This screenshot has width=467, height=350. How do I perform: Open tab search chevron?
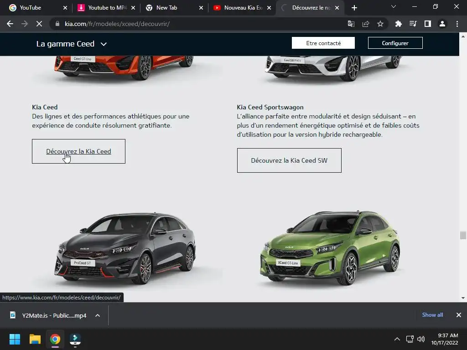coord(394,6)
